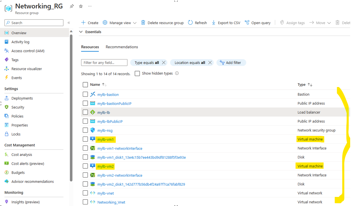Click Export to CSV
The image size is (353, 206).
point(226,23)
